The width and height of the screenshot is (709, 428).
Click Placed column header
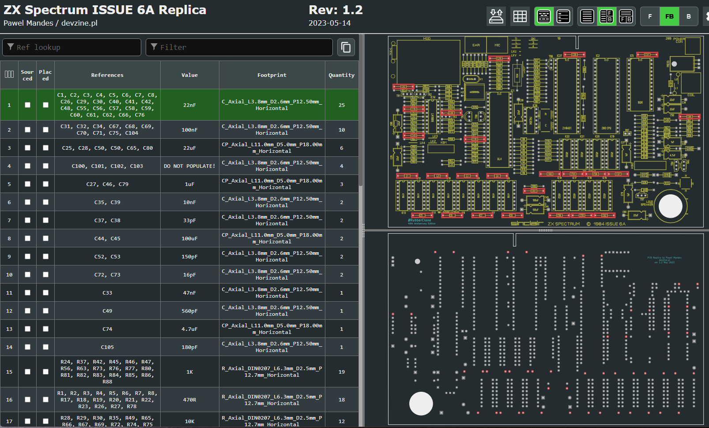coord(45,75)
